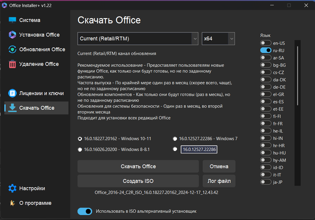Viewport: 315px width, 220px height.
Task: Disable alternative installer in ISO toggle
Action: coord(85,211)
